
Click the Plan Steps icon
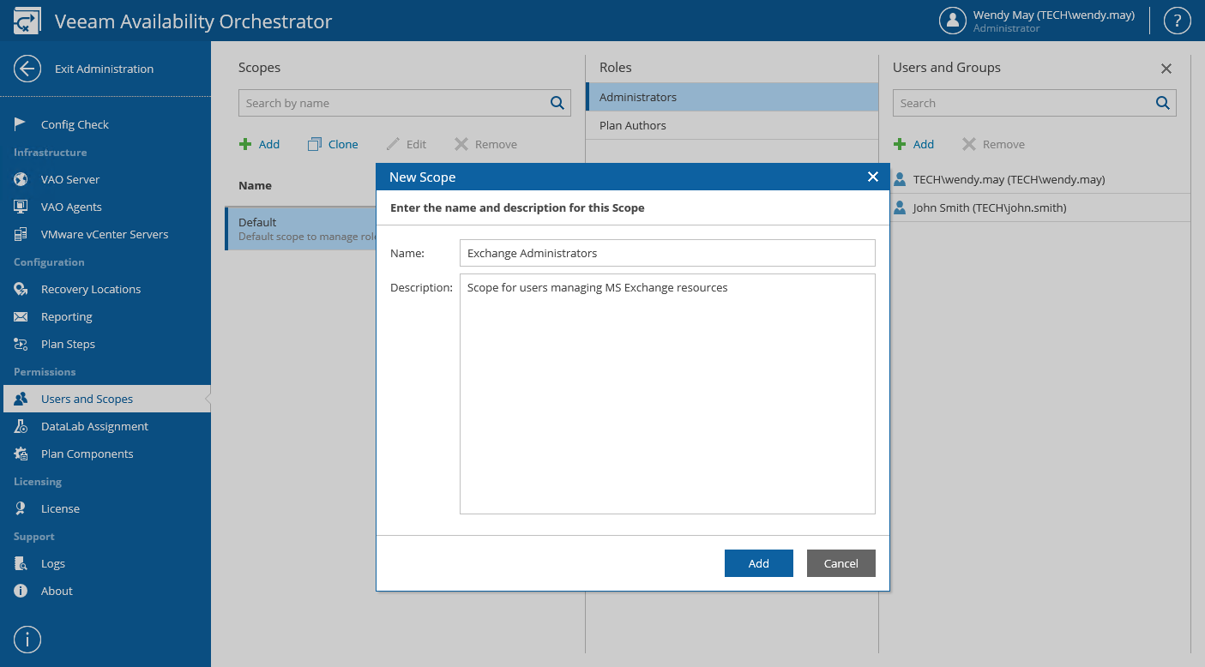click(21, 344)
